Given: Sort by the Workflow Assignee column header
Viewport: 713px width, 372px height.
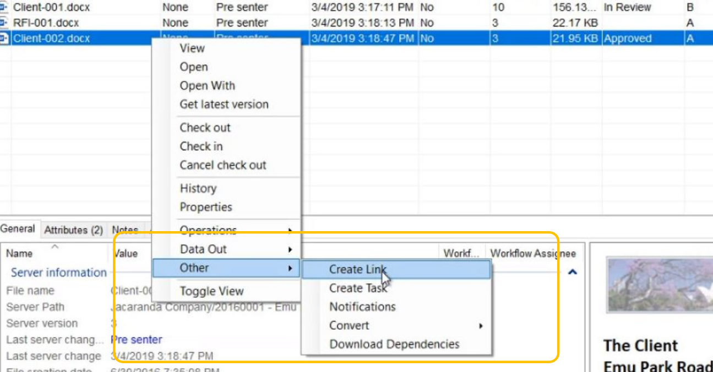Looking at the screenshot, I should tap(532, 254).
